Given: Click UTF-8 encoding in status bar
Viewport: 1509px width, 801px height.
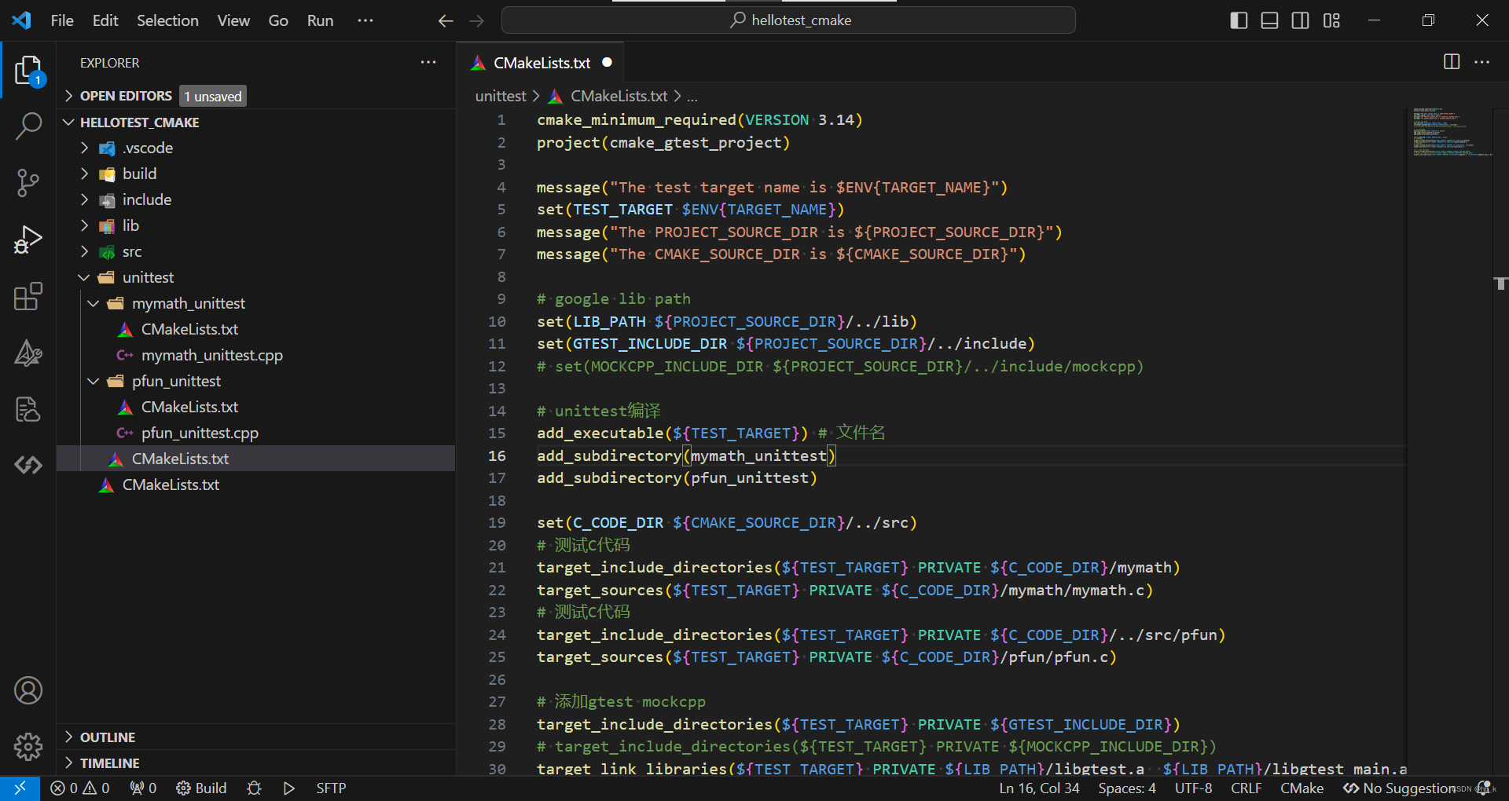Looking at the screenshot, I should (1193, 788).
